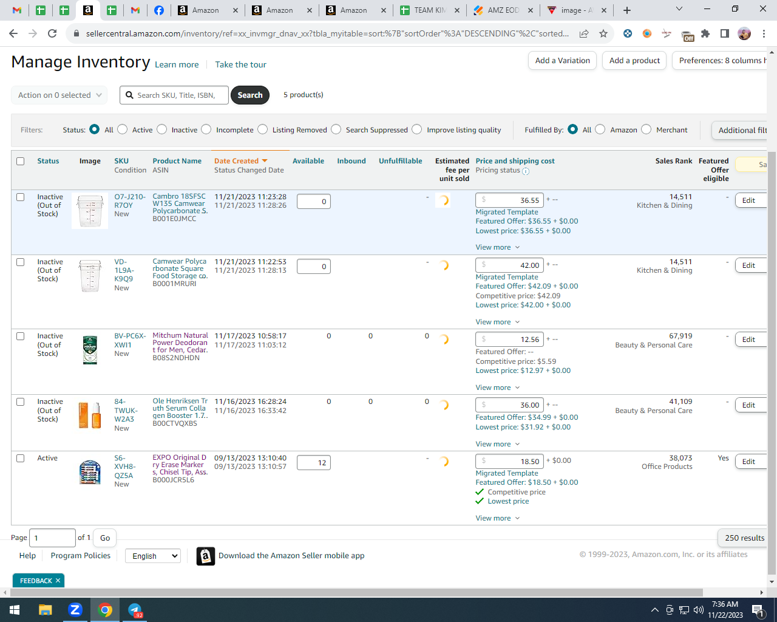Show hidden system tray icons
777x622 pixels.
pyautogui.click(x=654, y=610)
